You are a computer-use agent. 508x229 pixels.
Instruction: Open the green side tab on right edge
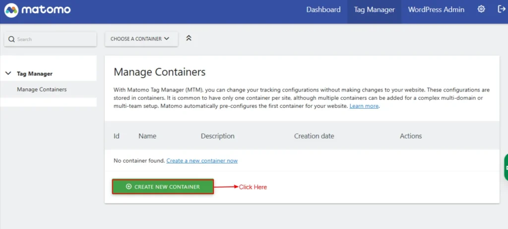pos(506,168)
